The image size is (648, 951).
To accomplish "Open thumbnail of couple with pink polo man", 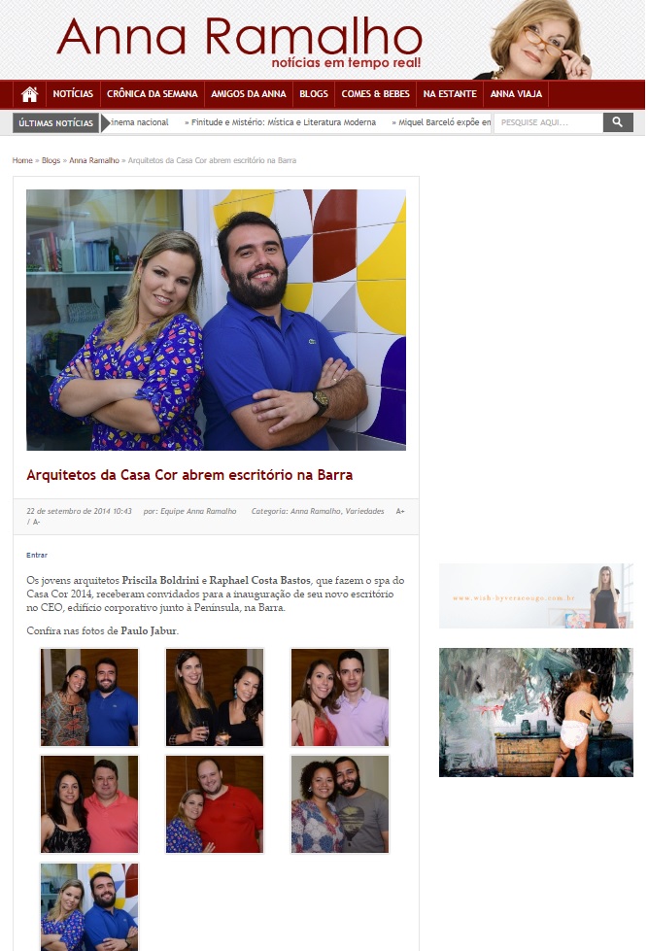I will [89, 804].
